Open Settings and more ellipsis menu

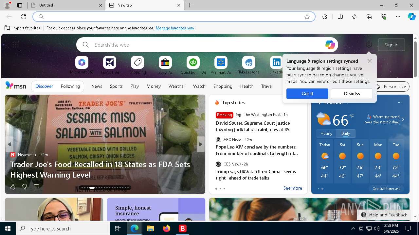(x=398, y=17)
